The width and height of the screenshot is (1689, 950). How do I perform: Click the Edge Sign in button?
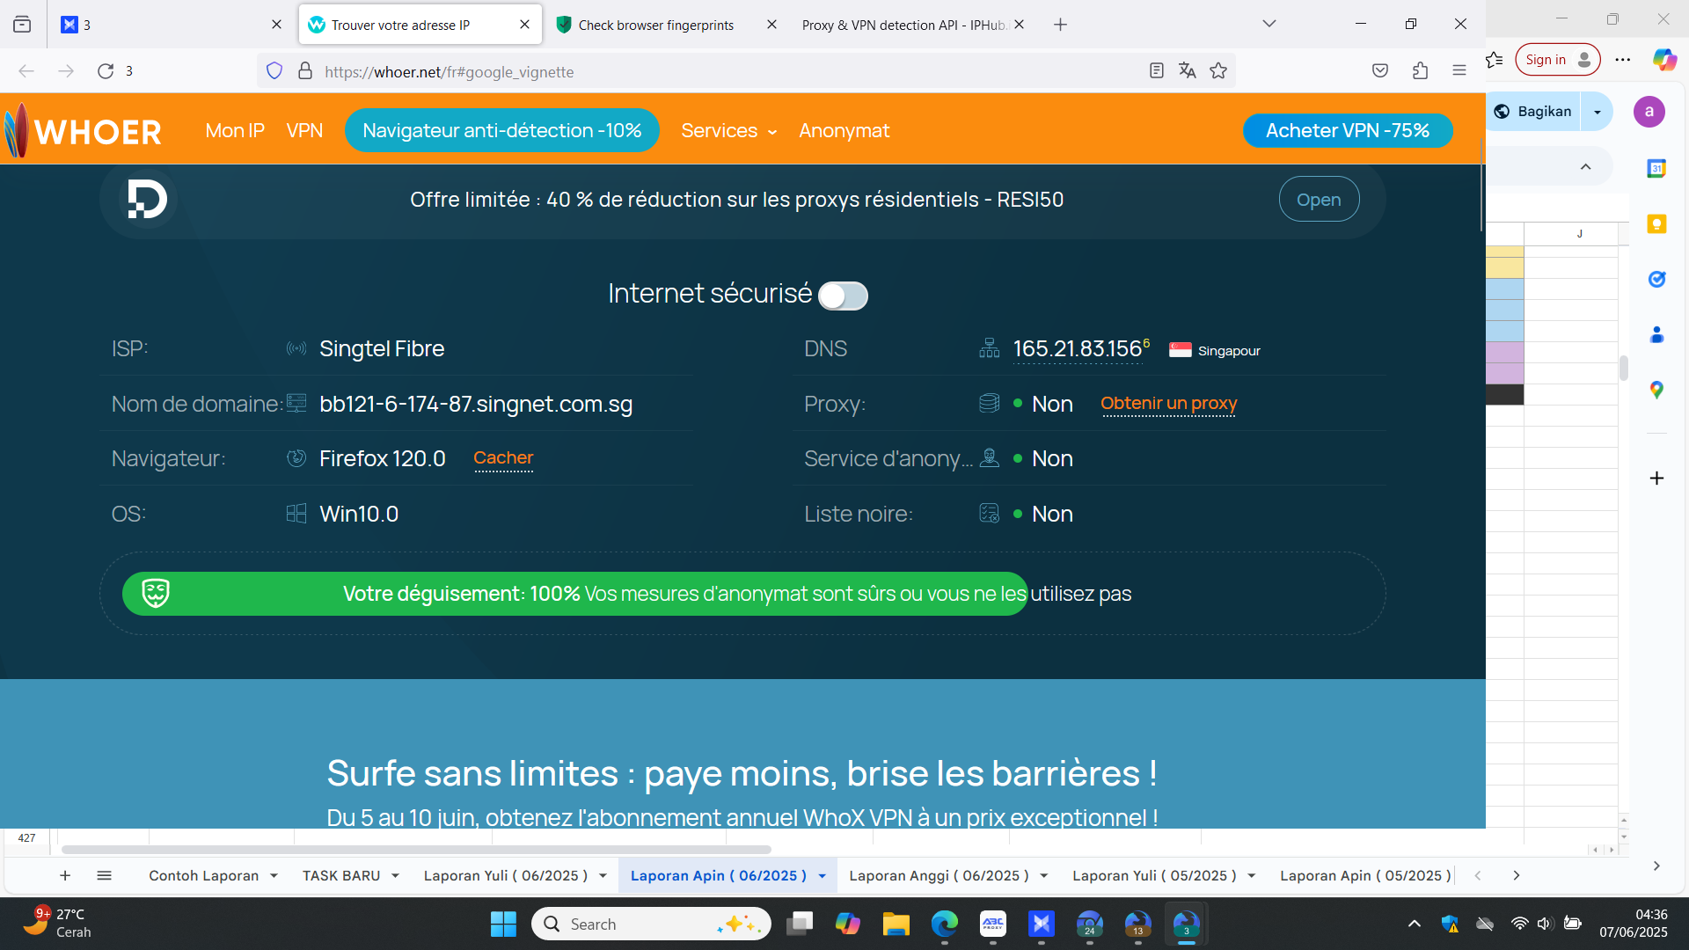(1558, 60)
